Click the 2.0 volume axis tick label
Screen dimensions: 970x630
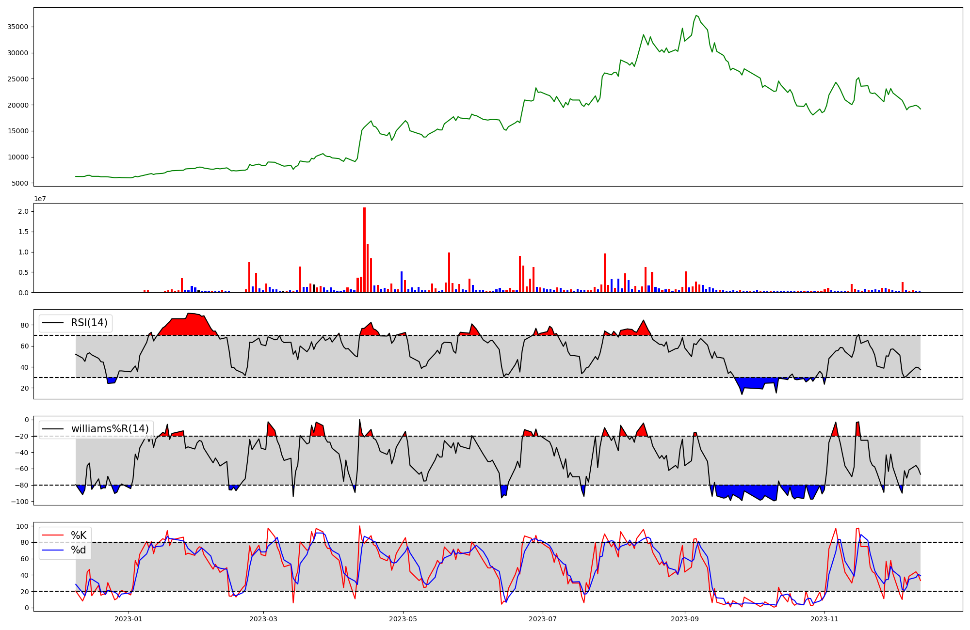tap(23, 212)
